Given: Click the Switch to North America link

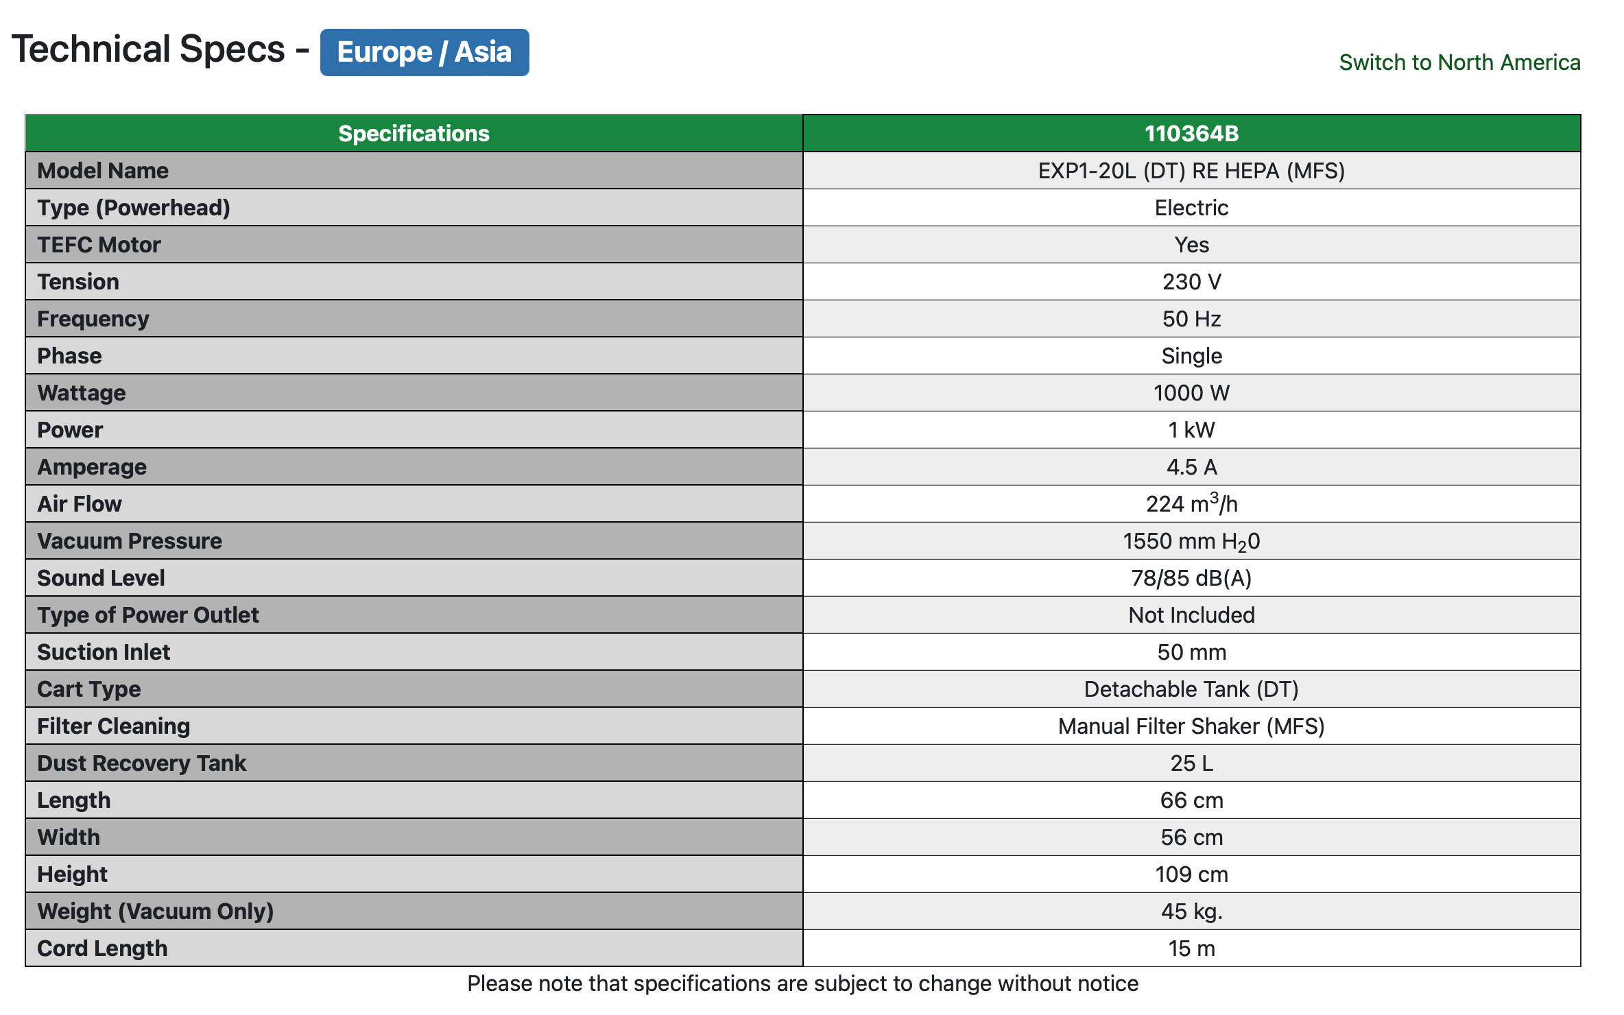Looking at the screenshot, I should coord(1459,62).
